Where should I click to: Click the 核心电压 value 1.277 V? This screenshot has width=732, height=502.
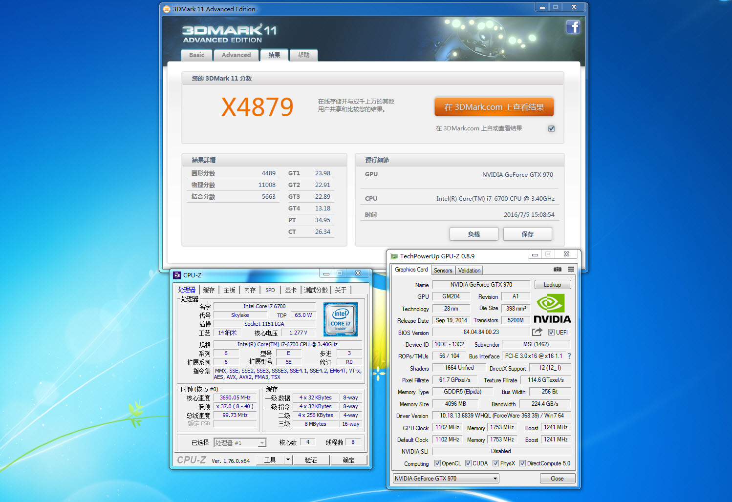298,333
